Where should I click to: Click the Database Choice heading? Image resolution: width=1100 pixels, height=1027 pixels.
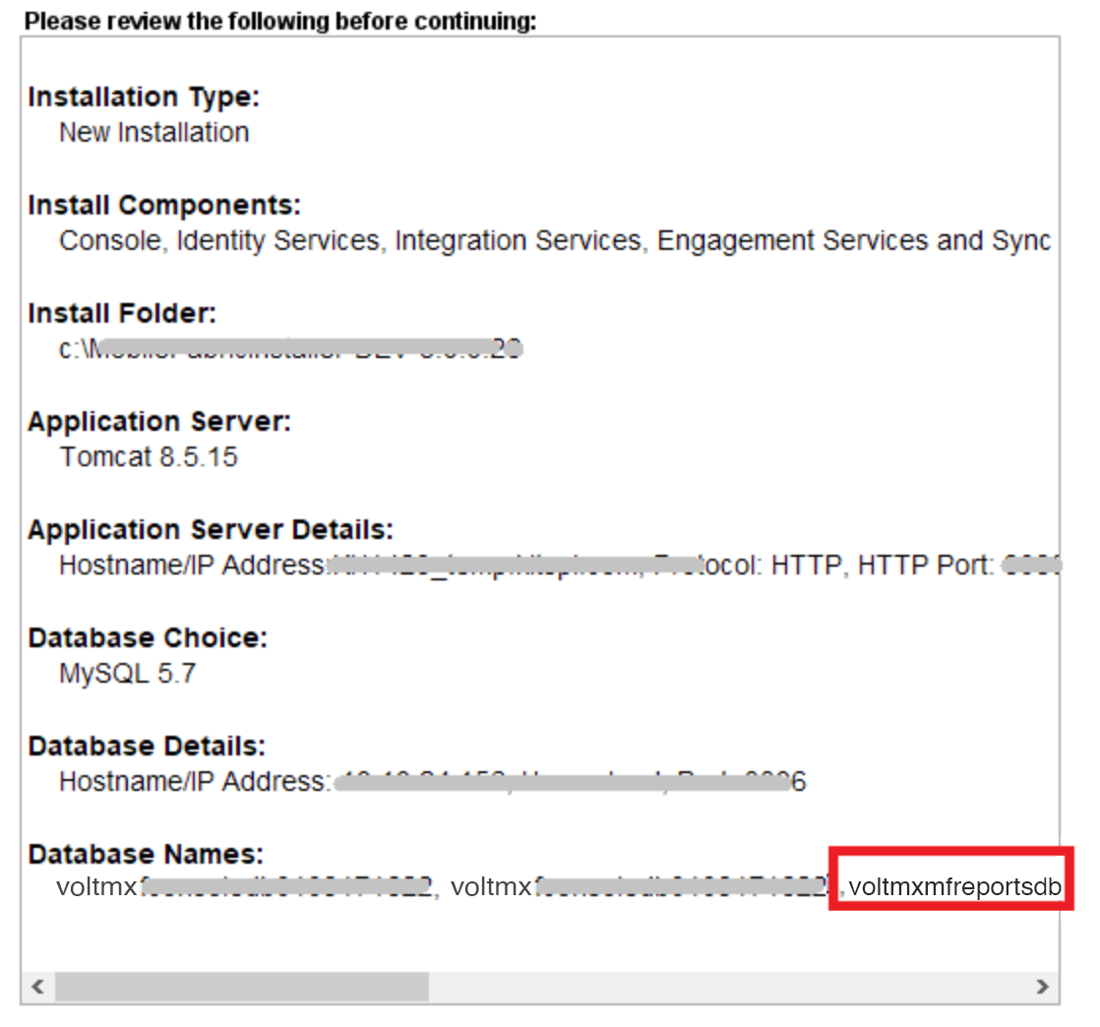point(148,638)
